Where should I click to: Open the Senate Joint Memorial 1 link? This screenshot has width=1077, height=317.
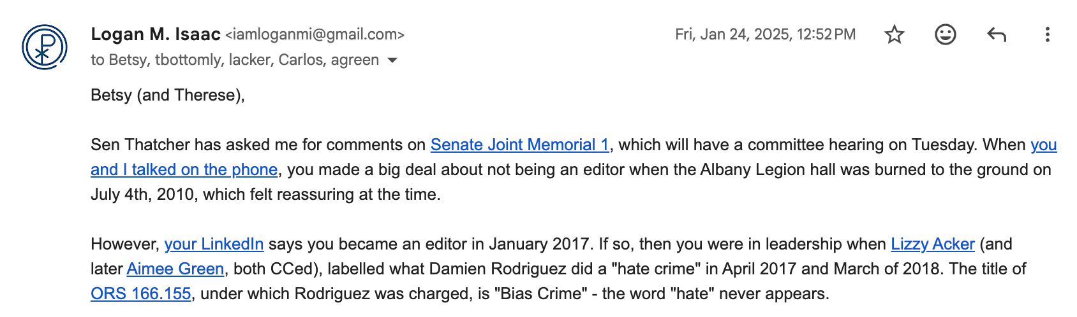point(520,145)
